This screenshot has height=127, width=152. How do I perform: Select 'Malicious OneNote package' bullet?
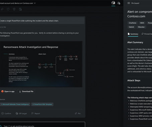(141, 101)
